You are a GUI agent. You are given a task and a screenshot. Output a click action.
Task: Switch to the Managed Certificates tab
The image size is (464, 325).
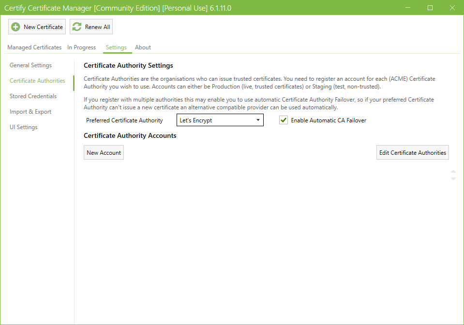pos(34,47)
